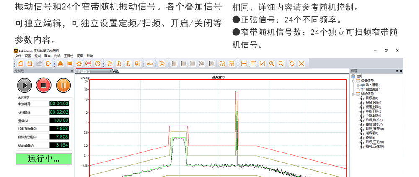Open the 文件 menu
The width and height of the screenshot is (419, 177).
(18, 56)
